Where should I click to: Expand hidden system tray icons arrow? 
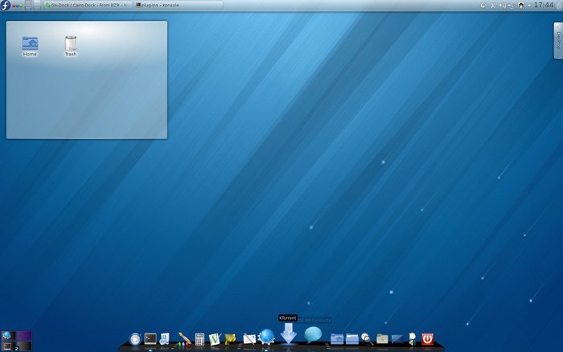pyautogui.click(x=528, y=6)
